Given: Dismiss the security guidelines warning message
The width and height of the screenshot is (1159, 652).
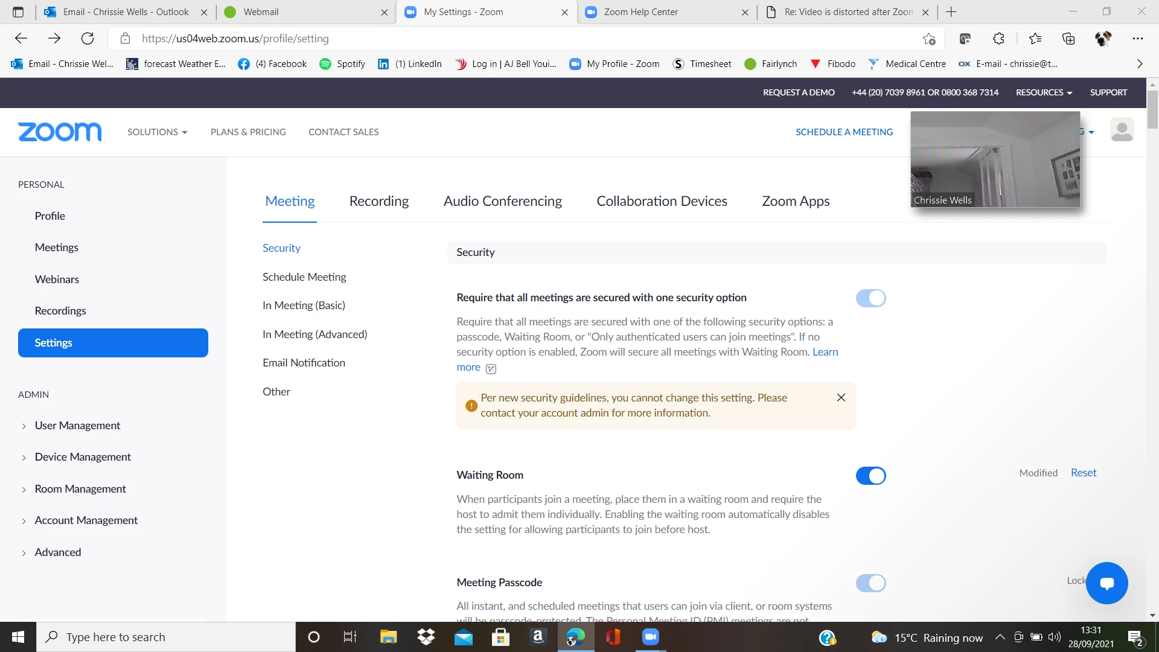Looking at the screenshot, I should pos(841,397).
